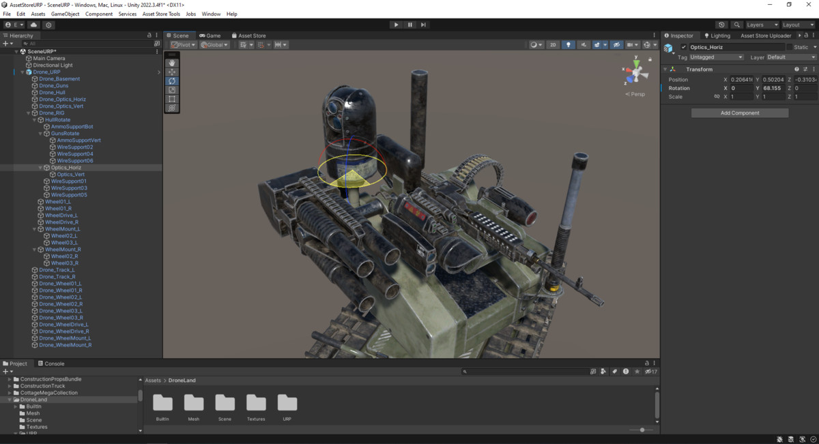Switch Scene view to 2D mode
The height and width of the screenshot is (444, 819).
(554, 44)
